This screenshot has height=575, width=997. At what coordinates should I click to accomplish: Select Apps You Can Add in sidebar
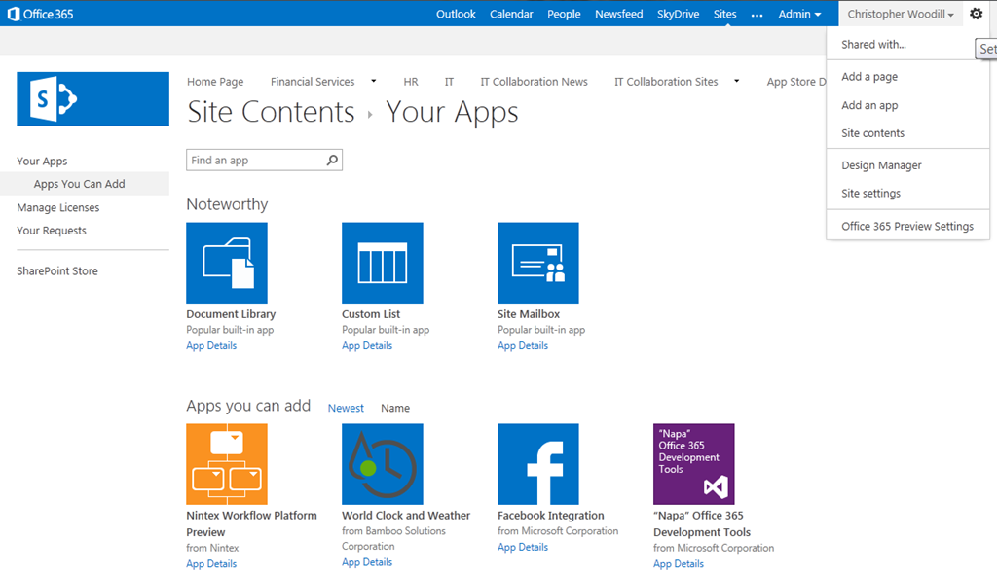(80, 184)
